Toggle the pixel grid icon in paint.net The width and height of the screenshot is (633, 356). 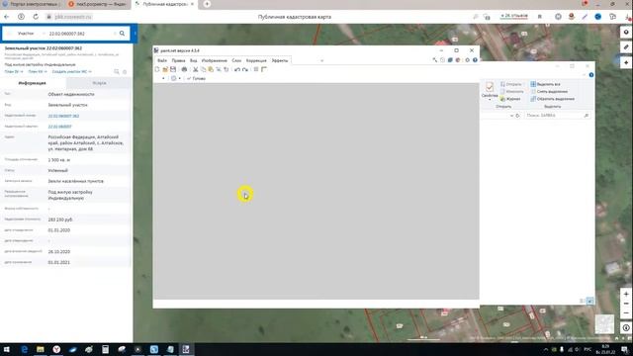point(256,69)
